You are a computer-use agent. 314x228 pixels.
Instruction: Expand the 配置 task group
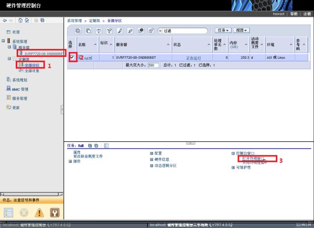pyautogui.click(x=152, y=153)
